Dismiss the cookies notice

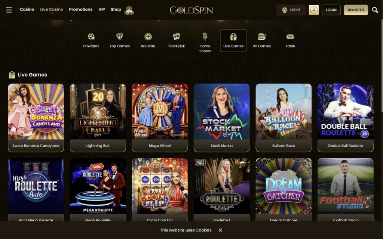pyautogui.click(x=220, y=230)
